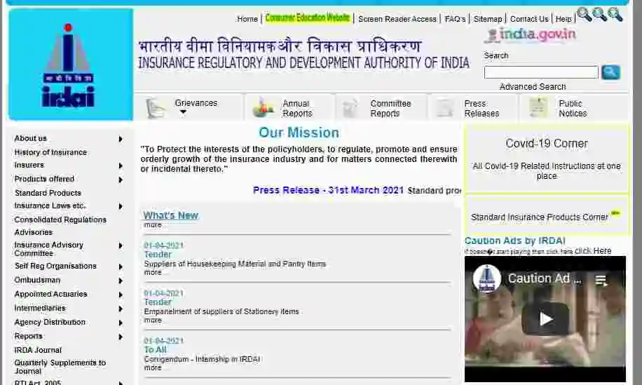Open Annual Reports
This screenshot has height=385, width=642.
pos(297,109)
